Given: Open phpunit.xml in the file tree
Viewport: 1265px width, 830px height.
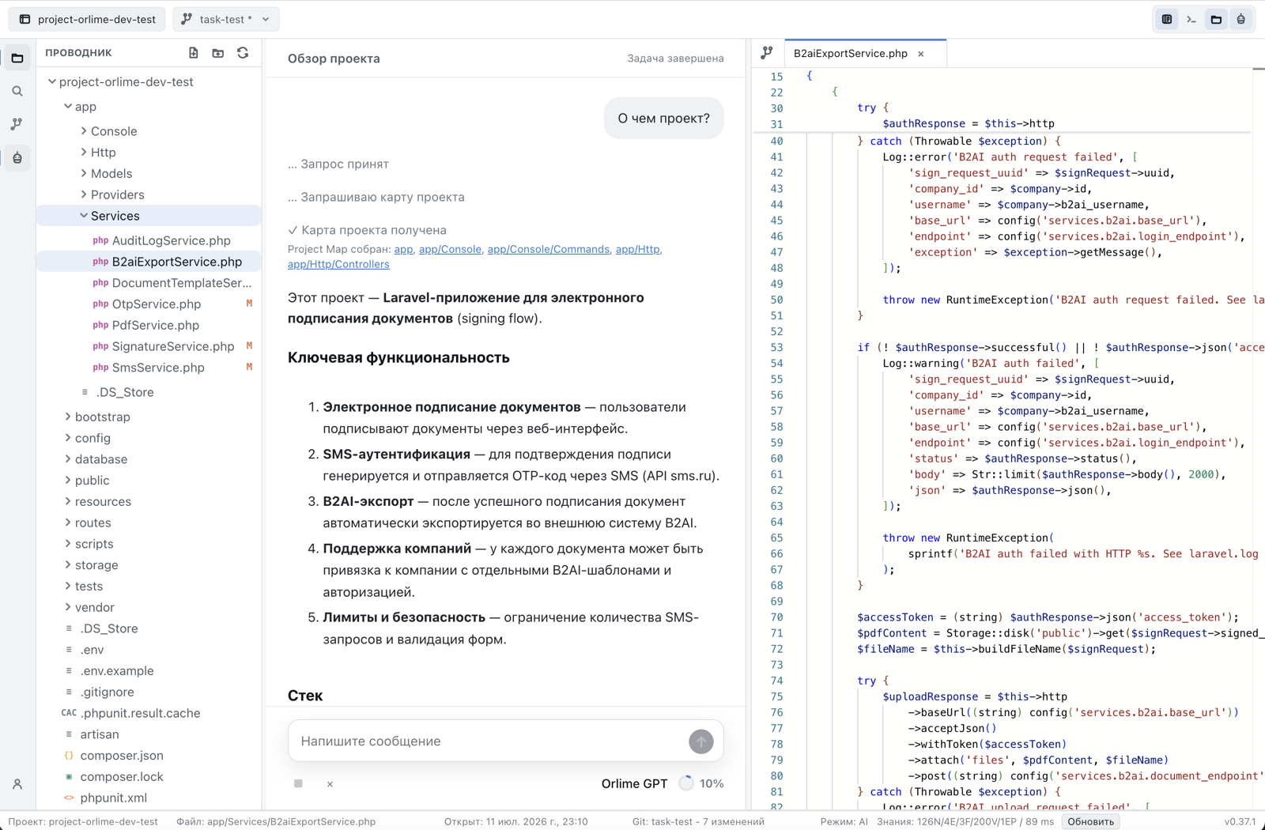Looking at the screenshot, I should click(x=150, y=798).
